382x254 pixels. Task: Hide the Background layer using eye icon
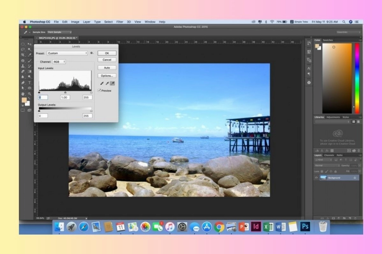[317, 178]
